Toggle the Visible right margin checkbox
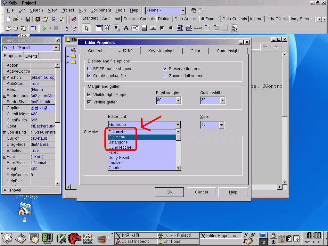Image resolution: width=328 pixels, height=246 pixels. [89, 94]
